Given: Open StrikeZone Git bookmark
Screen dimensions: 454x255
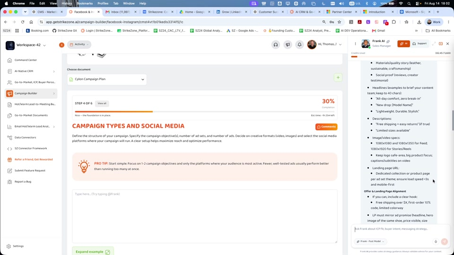Looking at the screenshot, I should (65, 31).
